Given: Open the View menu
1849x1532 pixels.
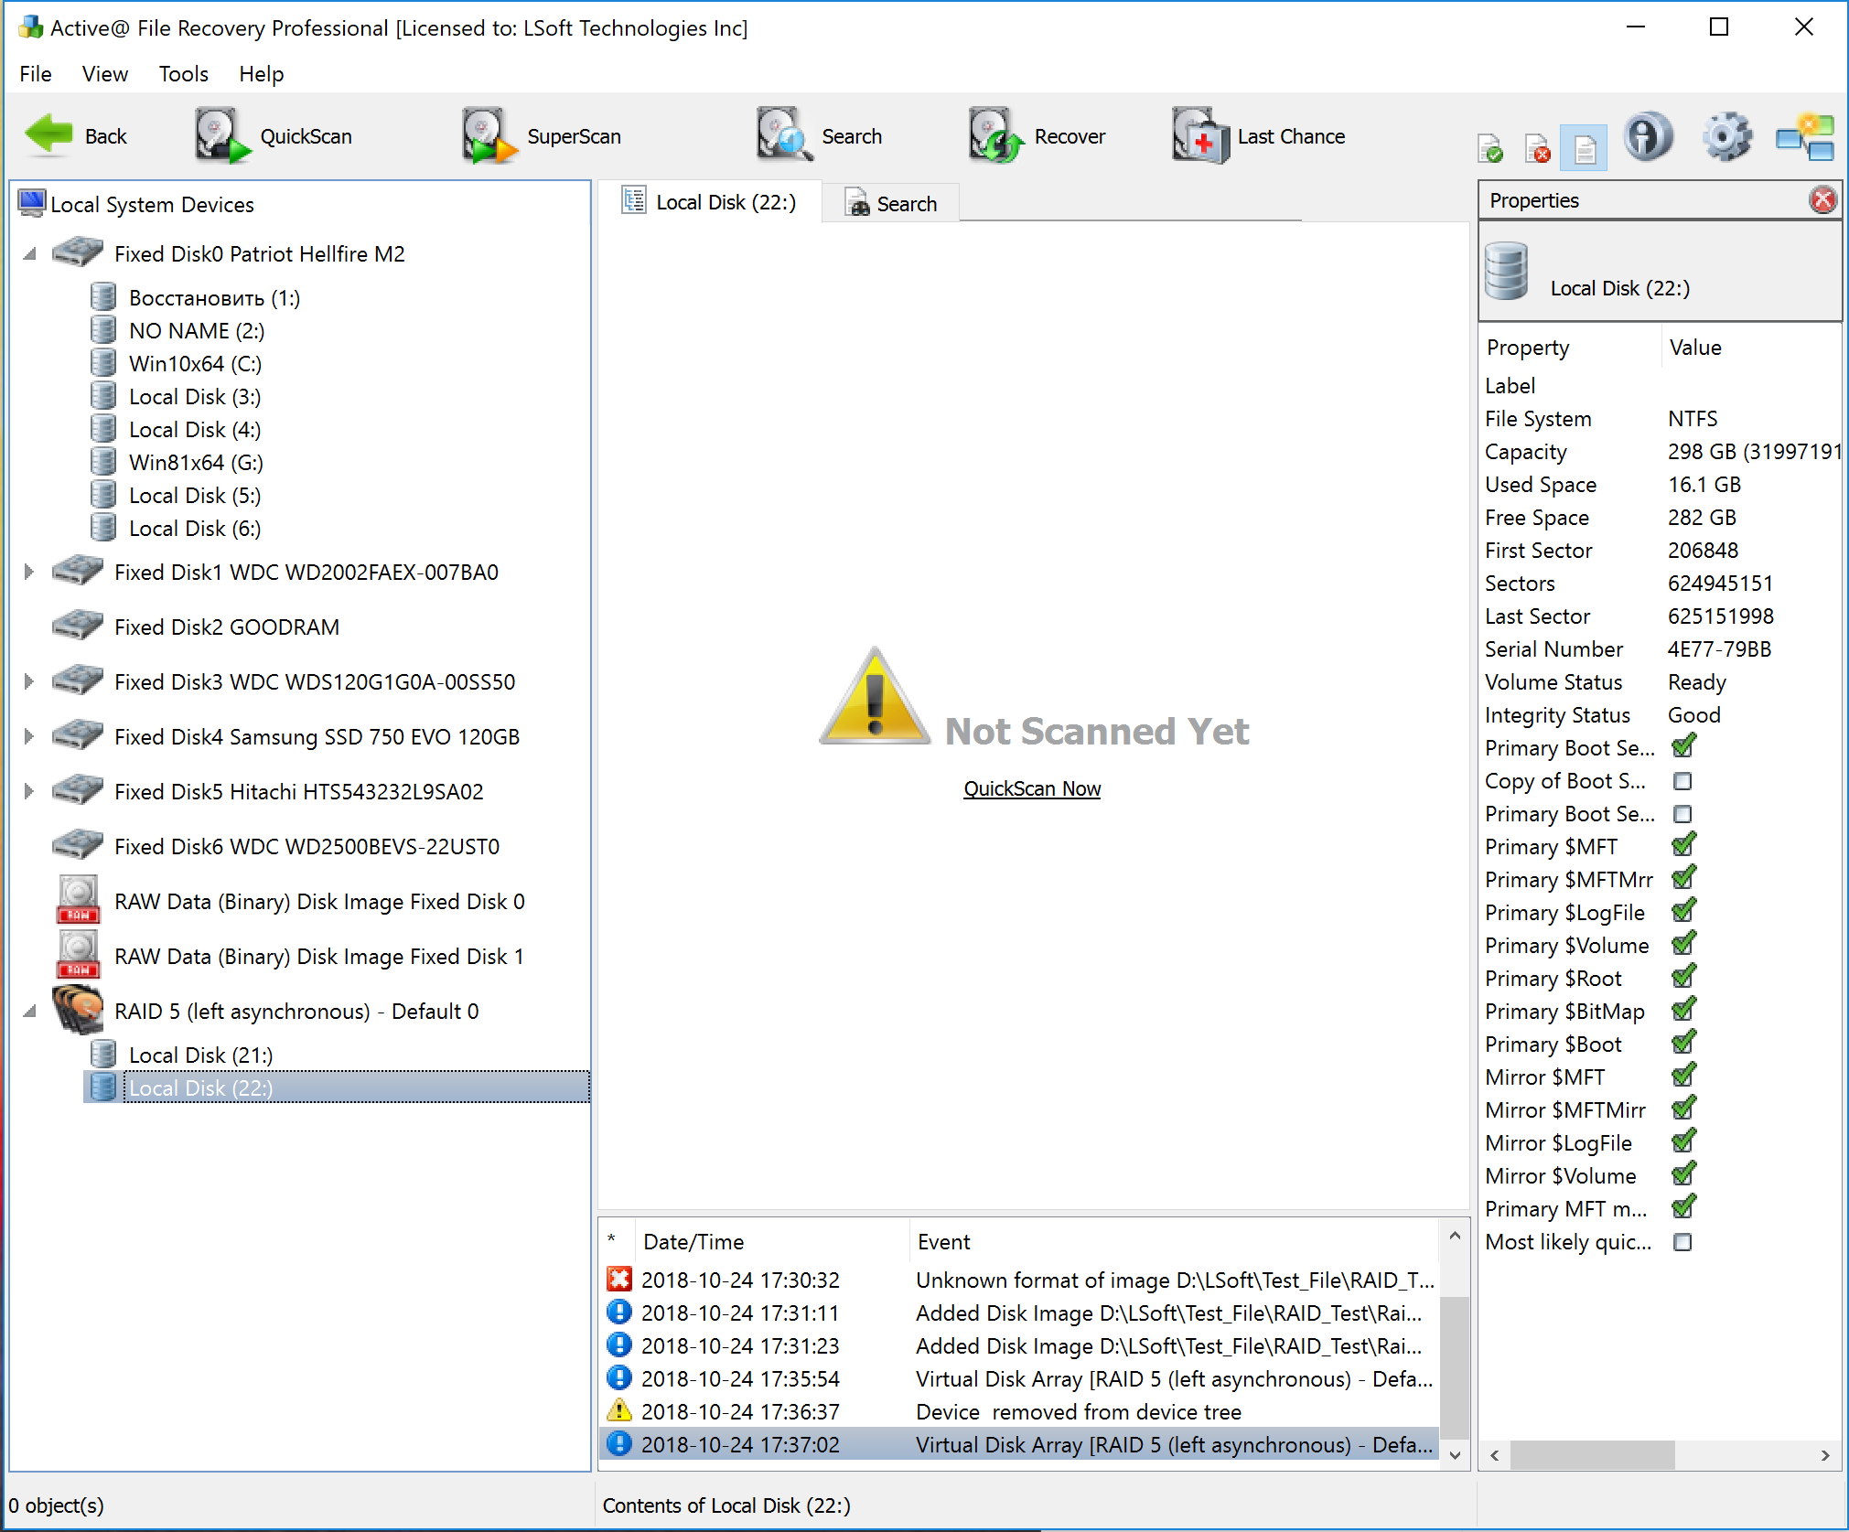Looking at the screenshot, I should [x=104, y=74].
